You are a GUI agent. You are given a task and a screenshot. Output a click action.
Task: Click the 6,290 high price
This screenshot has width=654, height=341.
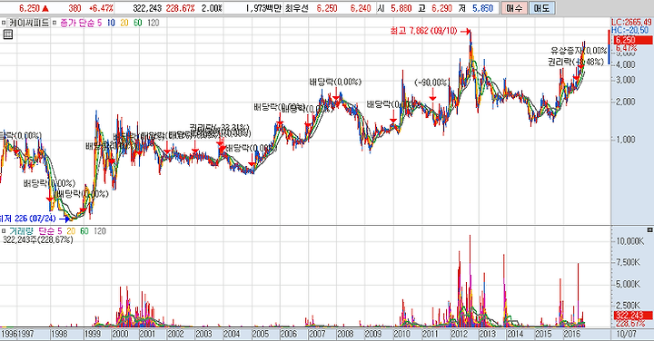click(442, 8)
